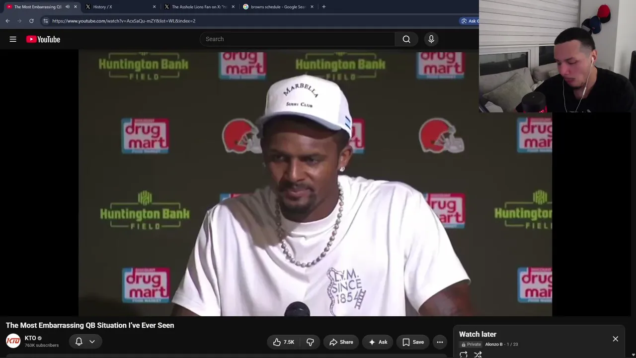
Task: Toggle the notification bell for KTO
Action: point(79,342)
